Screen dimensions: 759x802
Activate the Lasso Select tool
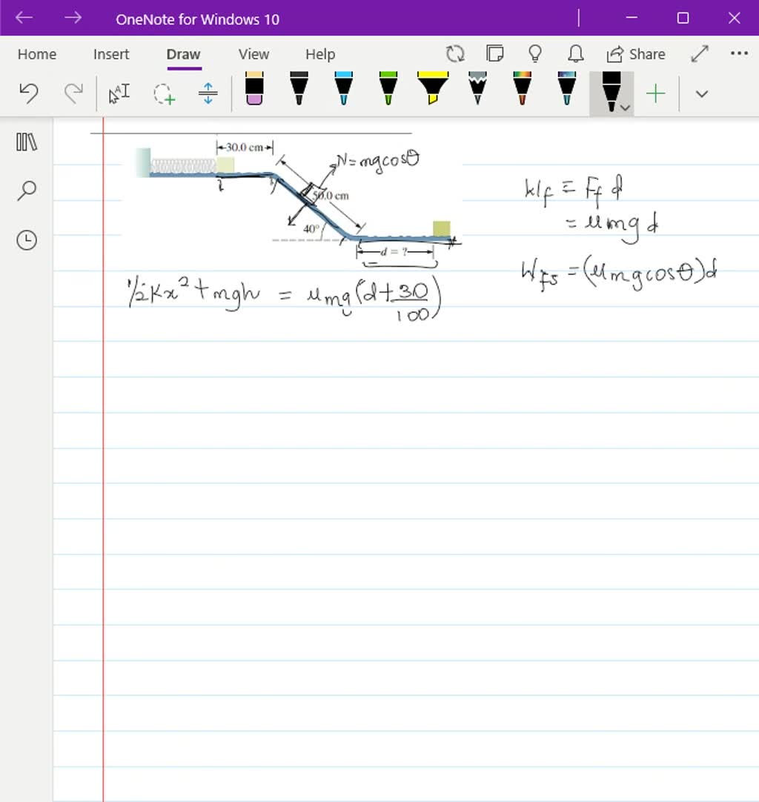point(164,93)
